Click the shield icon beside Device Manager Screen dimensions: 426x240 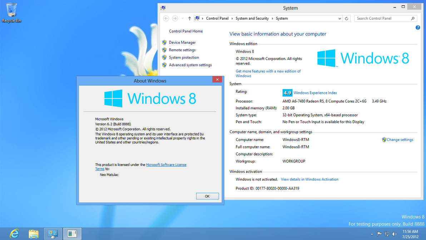(x=164, y=43)
